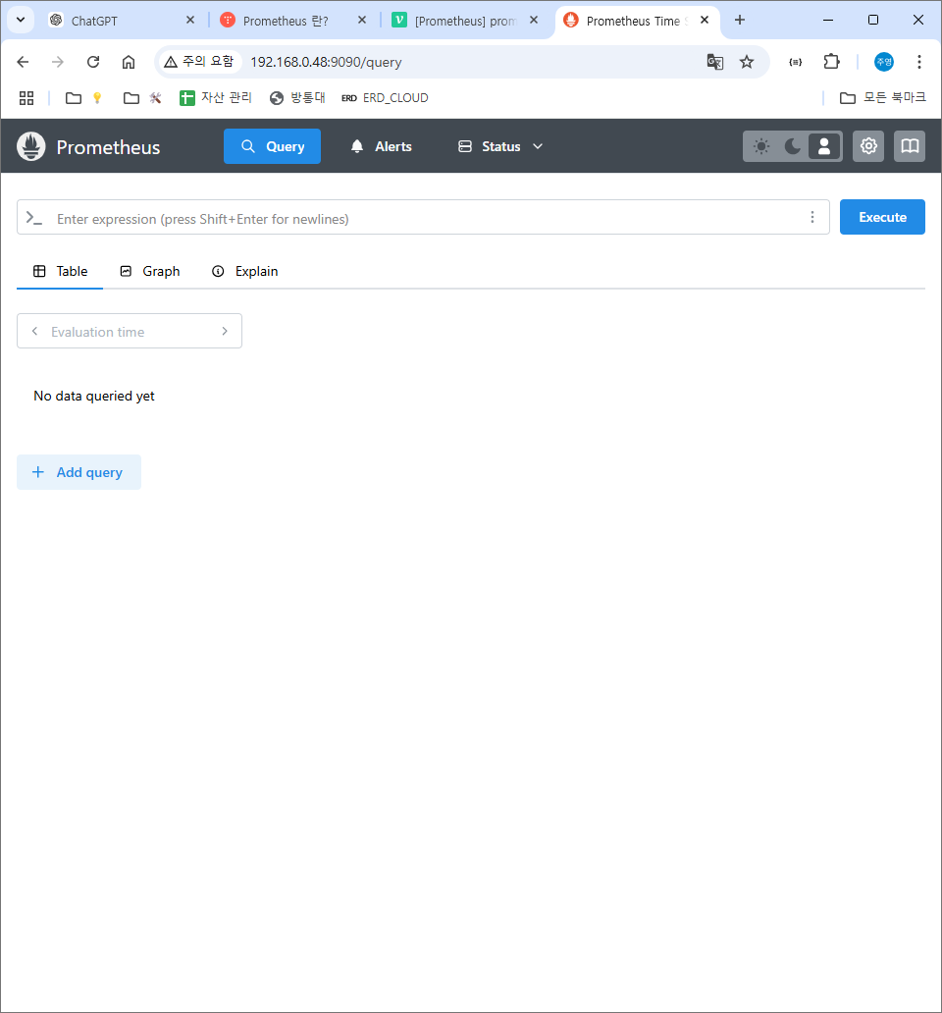The image size is (942, 1013).
Task: Open the '방통대' bookmark
Action: click(297, 98)
